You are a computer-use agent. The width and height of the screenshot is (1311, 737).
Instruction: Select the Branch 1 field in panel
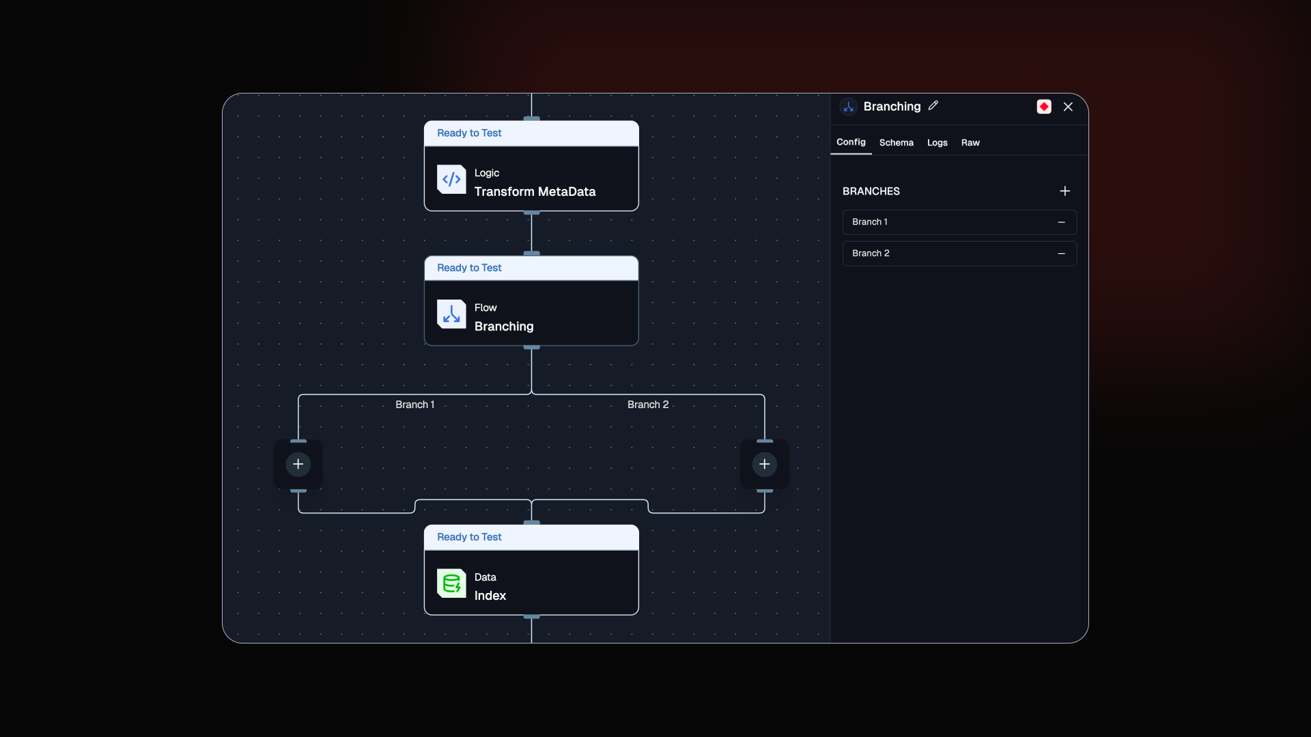[959, 222]
